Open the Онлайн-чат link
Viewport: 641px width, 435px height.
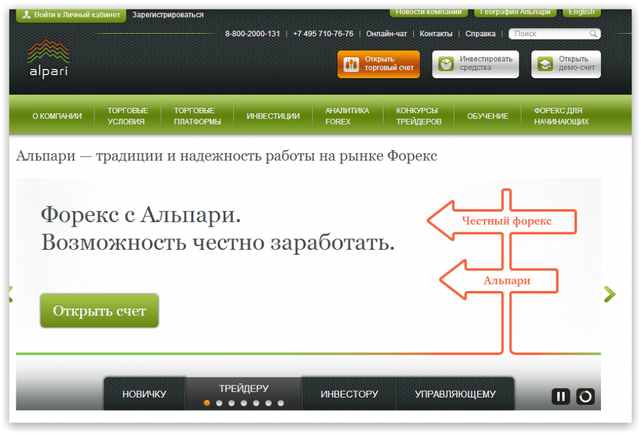coord(386,34)
